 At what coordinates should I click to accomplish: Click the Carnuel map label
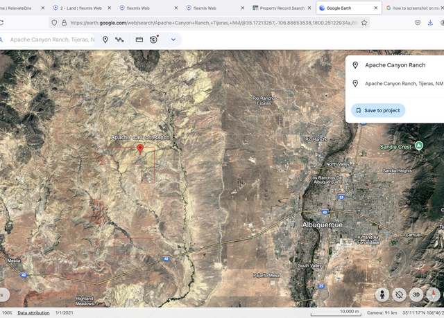[413, 235]
